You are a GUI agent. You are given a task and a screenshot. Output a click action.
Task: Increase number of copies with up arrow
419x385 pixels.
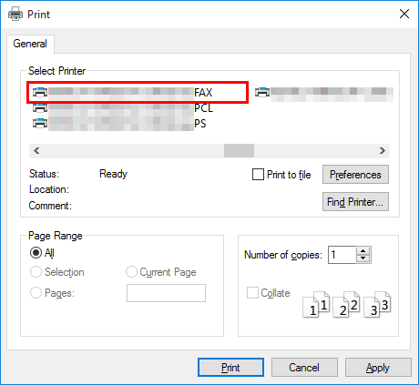(363, 250)
